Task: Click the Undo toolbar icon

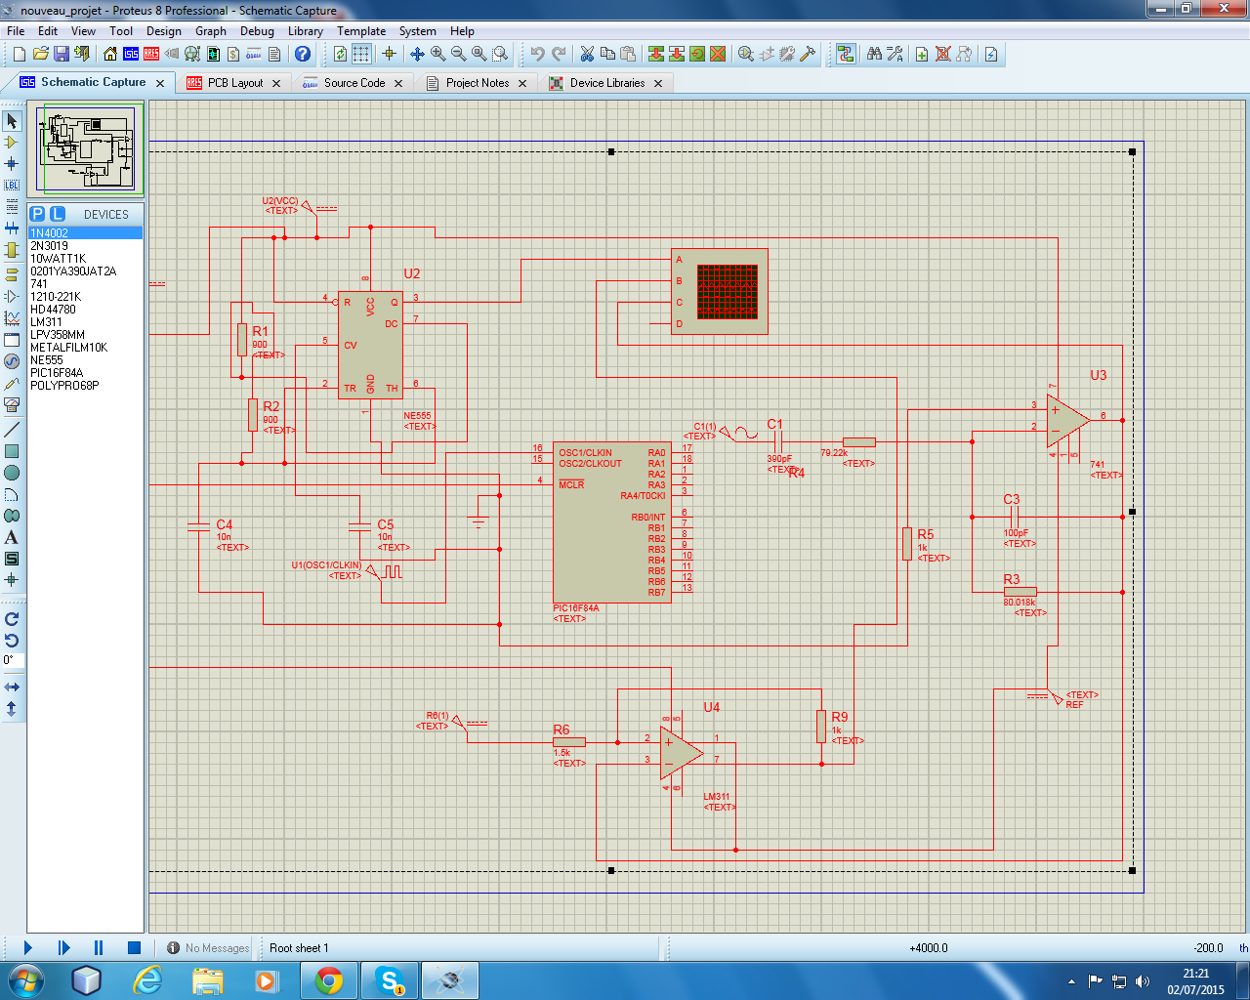Action: click(x=538, y=55)
